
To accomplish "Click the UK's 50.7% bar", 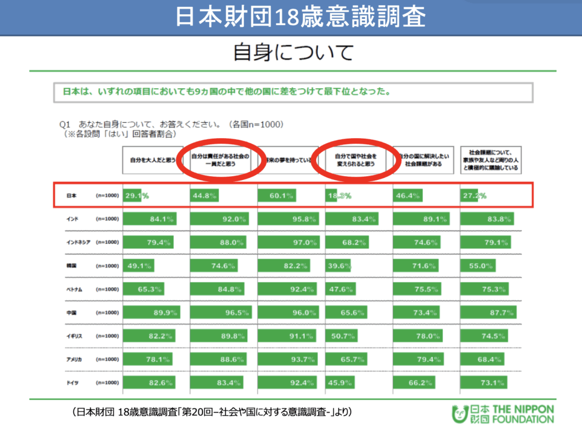I will (x=342, y=336).
